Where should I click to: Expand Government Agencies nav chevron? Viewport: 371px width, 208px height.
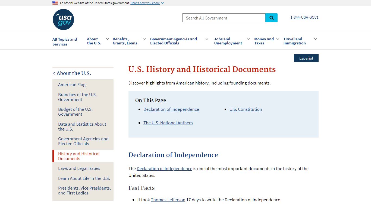[207, 39]
